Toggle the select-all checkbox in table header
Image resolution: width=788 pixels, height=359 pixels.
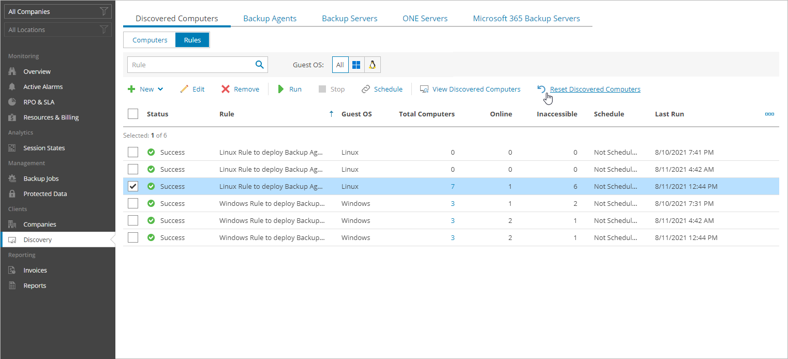pyautogui.click(x=133, y=114)
